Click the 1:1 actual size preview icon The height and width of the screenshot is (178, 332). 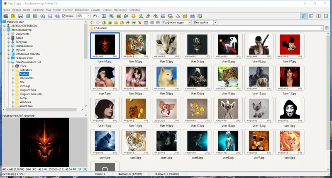coord(74,169)
